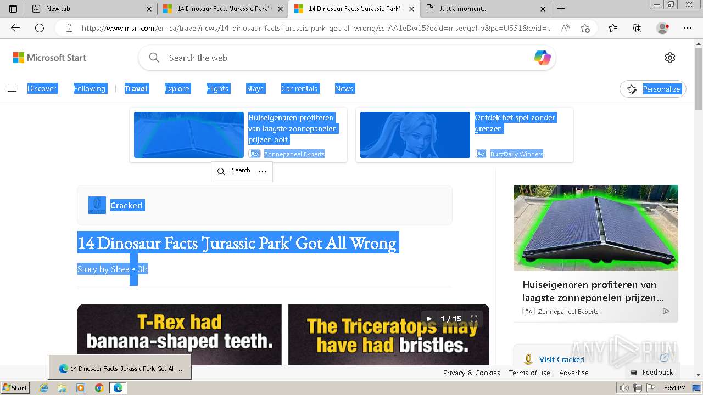Open the Visit Cracked link
The width and height of the screenshot is (703, 395).
(x=562, y=359)
